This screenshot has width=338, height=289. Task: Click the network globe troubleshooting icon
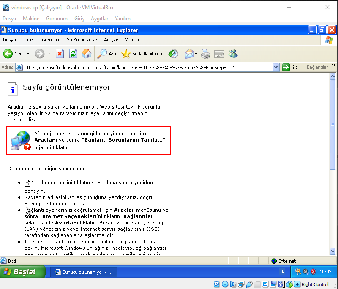[21, 141]
